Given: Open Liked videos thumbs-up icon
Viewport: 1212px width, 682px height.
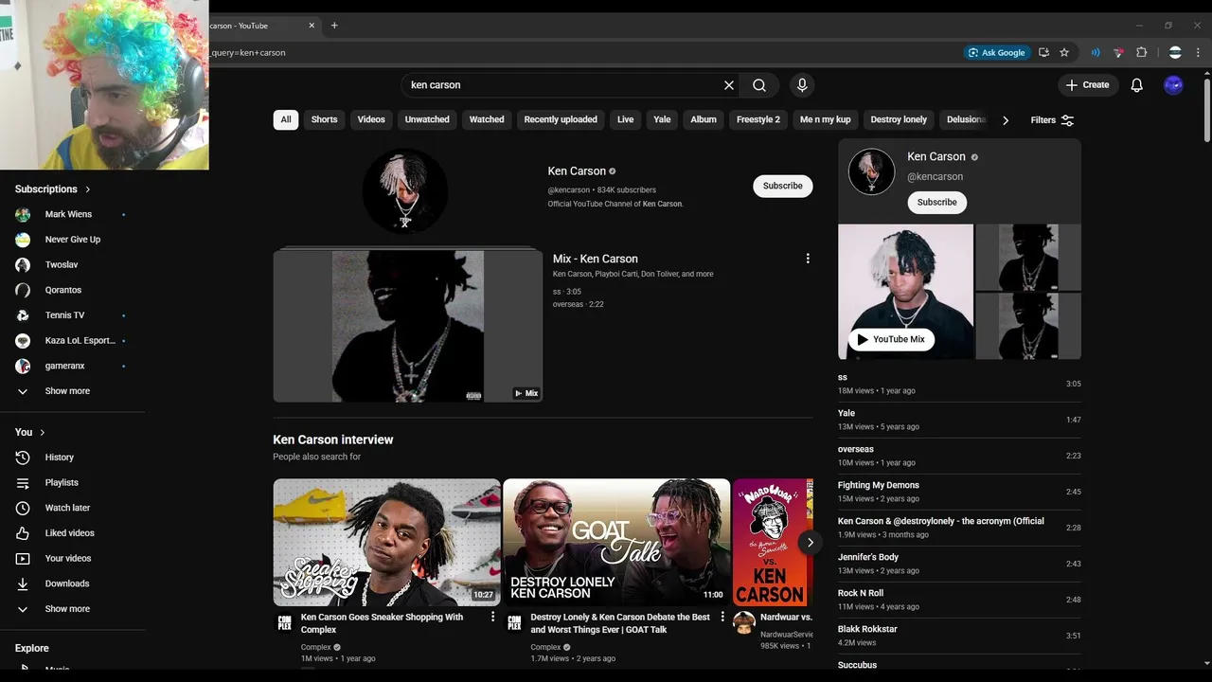Looking at the screenshot, I should pyautogui.click(x=23, y=533).
